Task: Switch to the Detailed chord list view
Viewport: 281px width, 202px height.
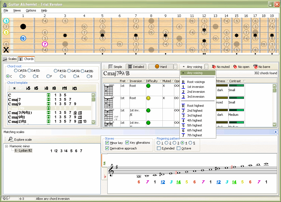Action: tap(136, 67)
